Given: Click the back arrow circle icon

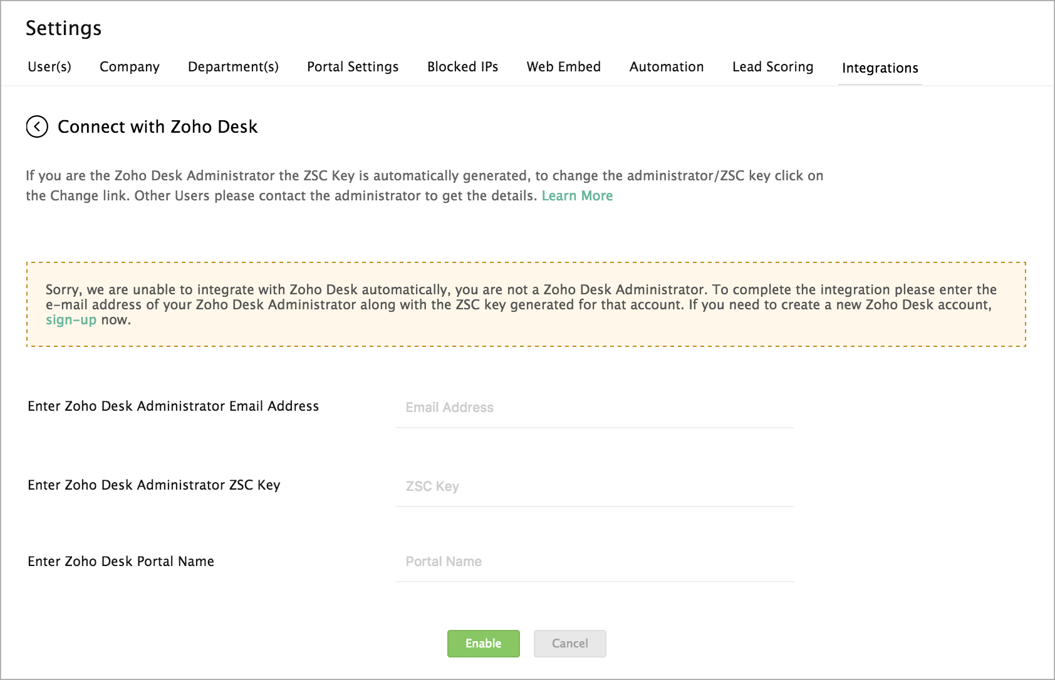Looking at the screenshot, I should (x=37, y=126).
